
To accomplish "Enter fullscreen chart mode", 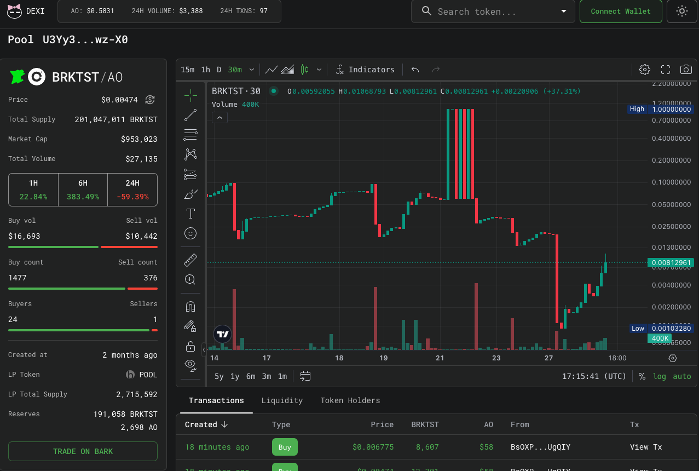I will pyautogui.click(x=666, y=70).
